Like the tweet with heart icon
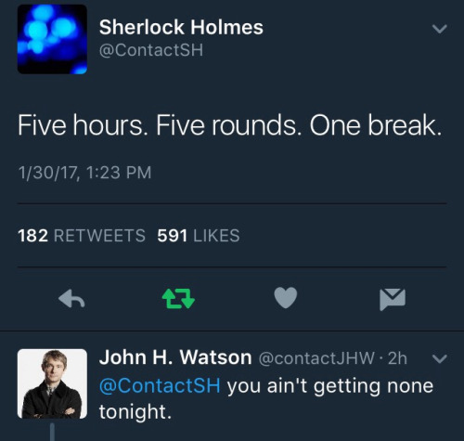Image resolution: width=464 pixels, height=441 pixels. (286, 298)
